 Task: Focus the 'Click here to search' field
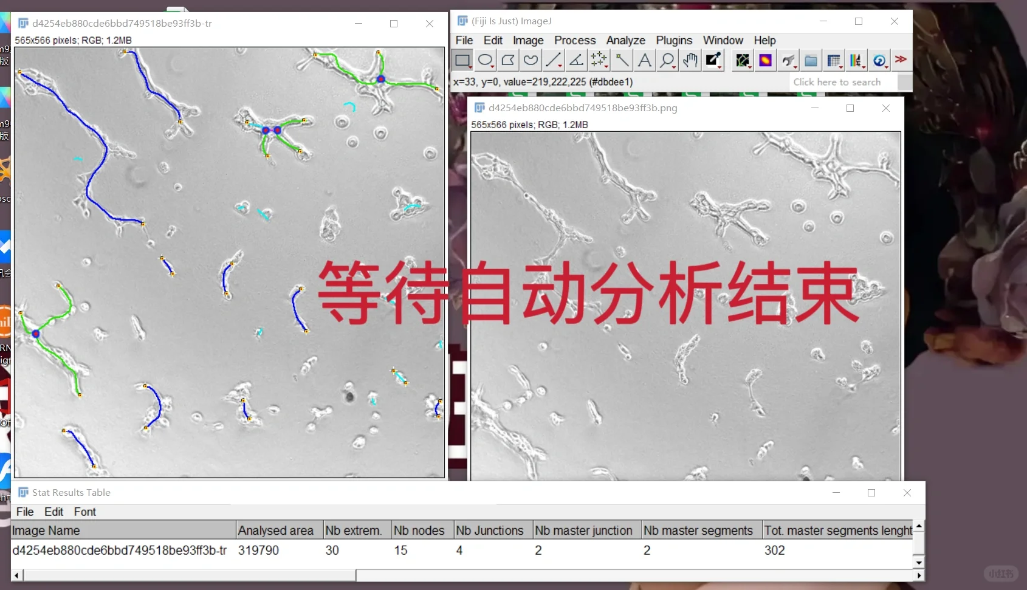click(x=843, y=82)
